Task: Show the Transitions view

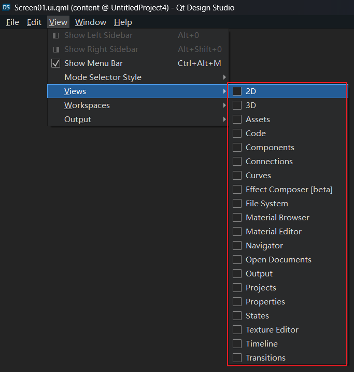Action: pos(265,358)
